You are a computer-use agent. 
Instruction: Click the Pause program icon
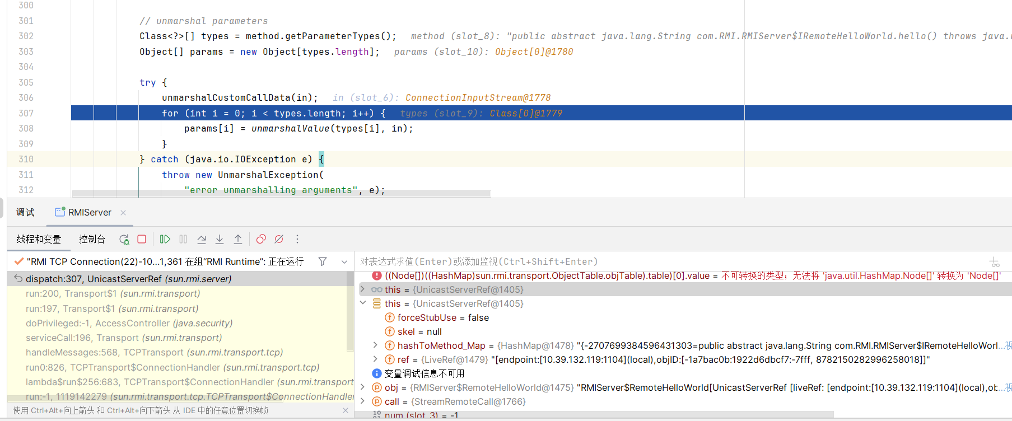[183, 239]
